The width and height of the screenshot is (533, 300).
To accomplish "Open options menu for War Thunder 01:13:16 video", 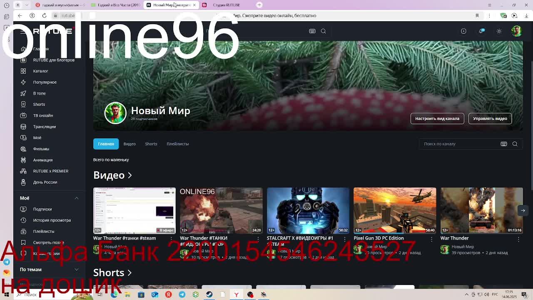I will tap(518, 239).
